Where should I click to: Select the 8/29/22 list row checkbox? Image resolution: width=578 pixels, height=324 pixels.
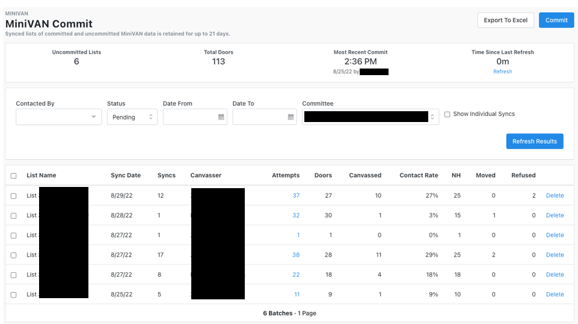coord(14,196)
